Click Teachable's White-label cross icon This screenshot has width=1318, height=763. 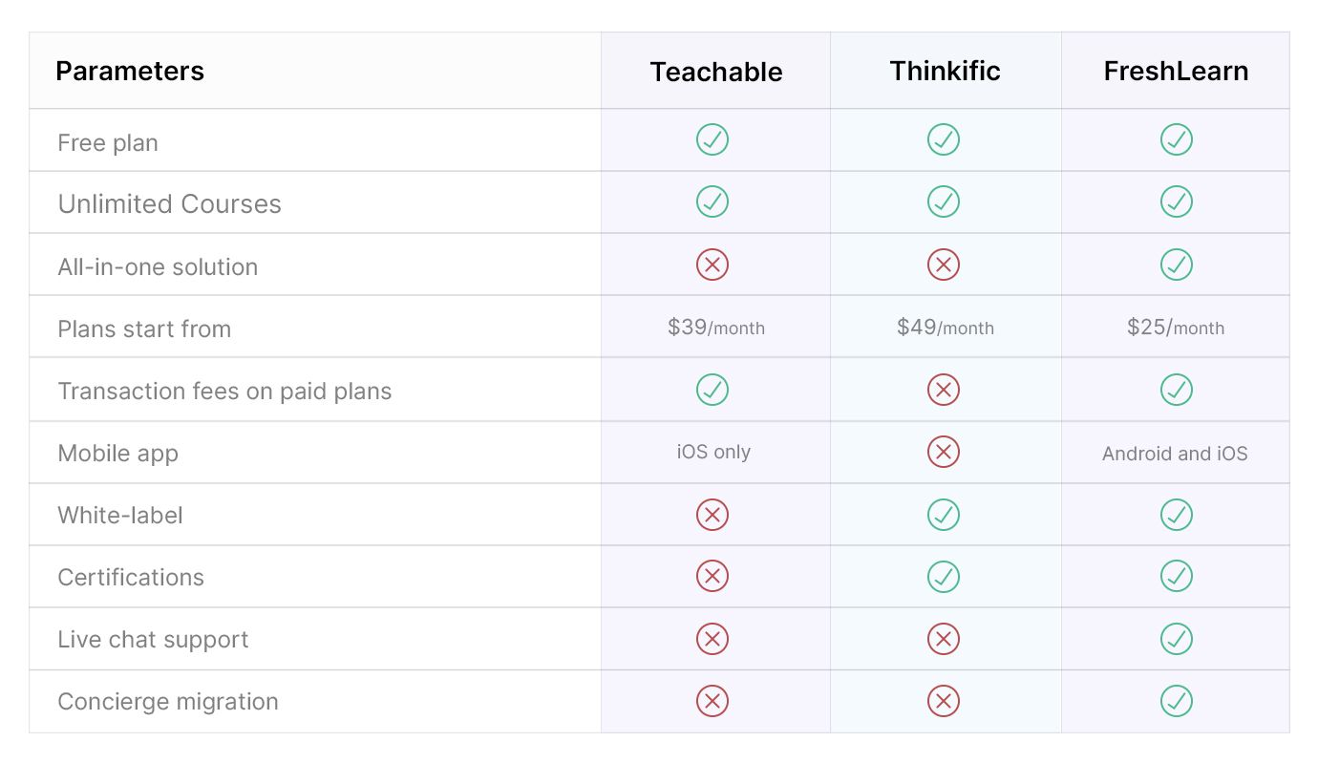712,515
